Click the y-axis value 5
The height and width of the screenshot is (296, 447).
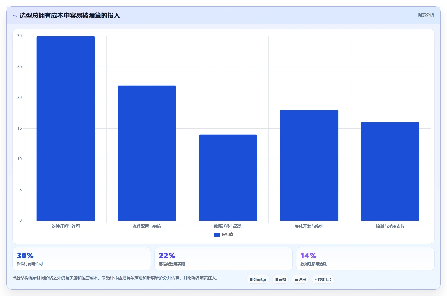click(x=21, y=190)
